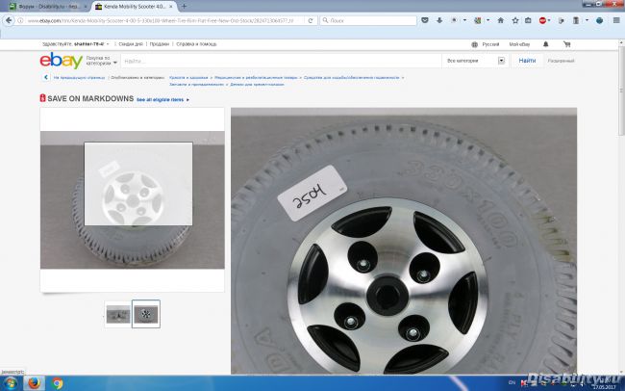Open Расширенный advanced search link
The height and width of the screenshot is (391, 625).
[561, 61]
